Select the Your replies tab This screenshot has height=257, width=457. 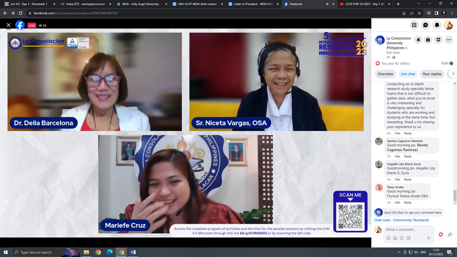[x=432, y=74]
